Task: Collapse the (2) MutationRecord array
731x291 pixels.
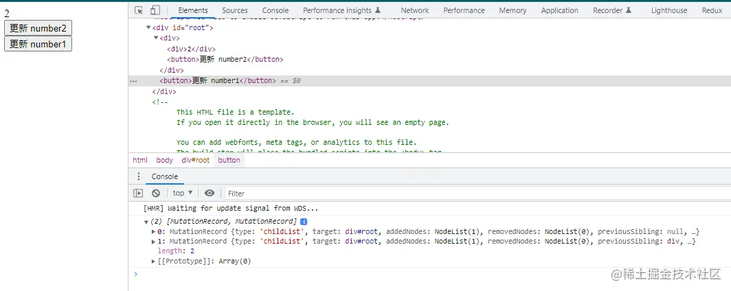Action: [146, 222]
